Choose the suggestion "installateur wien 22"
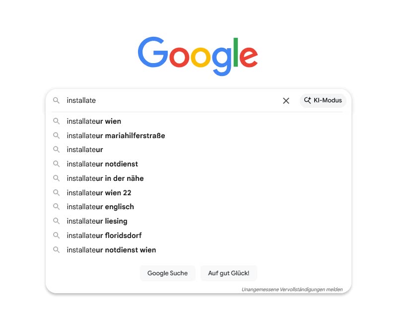409x314 pixels. (x=99, y=193)
